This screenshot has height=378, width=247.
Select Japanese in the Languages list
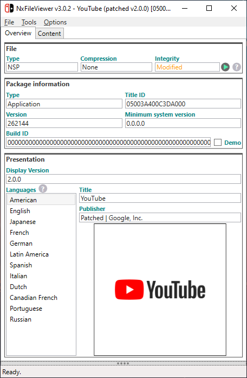click(x=41, y=222)
